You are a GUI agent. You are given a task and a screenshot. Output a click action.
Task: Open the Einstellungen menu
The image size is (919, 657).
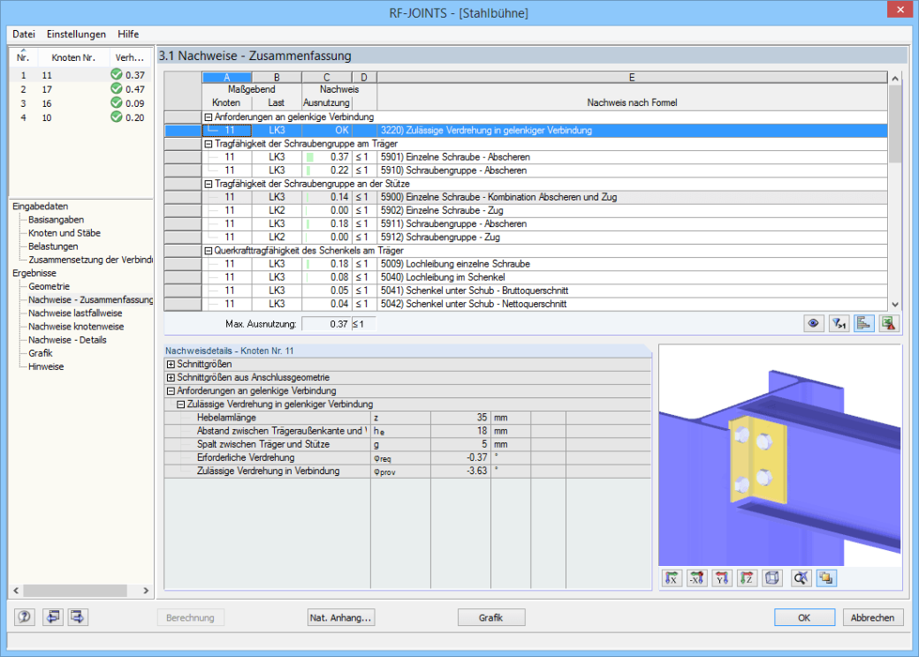click(76, 34)
